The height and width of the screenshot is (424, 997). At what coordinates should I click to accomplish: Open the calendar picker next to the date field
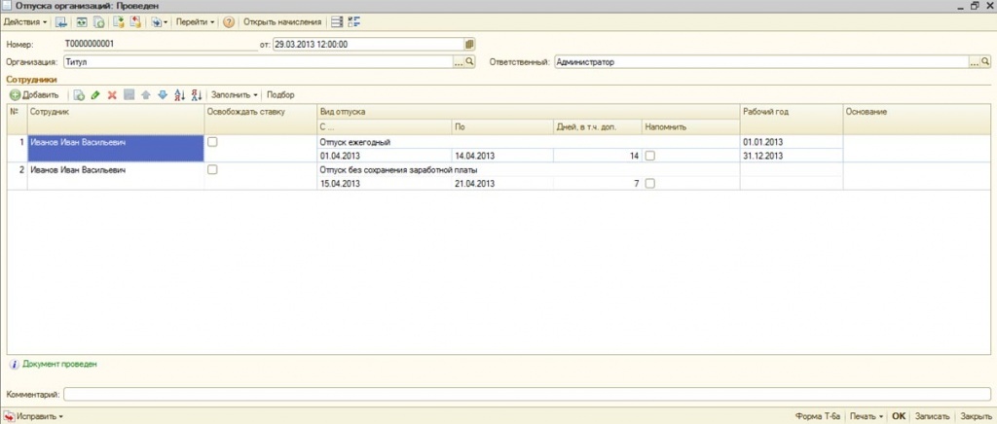coord(469,44)
